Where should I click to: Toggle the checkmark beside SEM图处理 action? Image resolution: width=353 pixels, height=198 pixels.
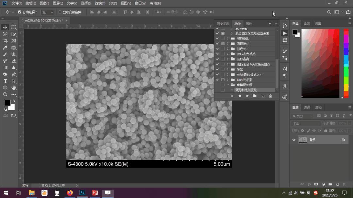click(218, 79)
